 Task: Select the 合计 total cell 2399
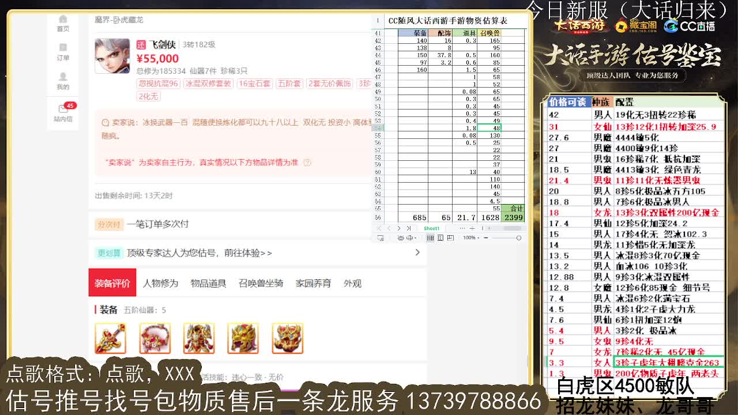point(513,217)
